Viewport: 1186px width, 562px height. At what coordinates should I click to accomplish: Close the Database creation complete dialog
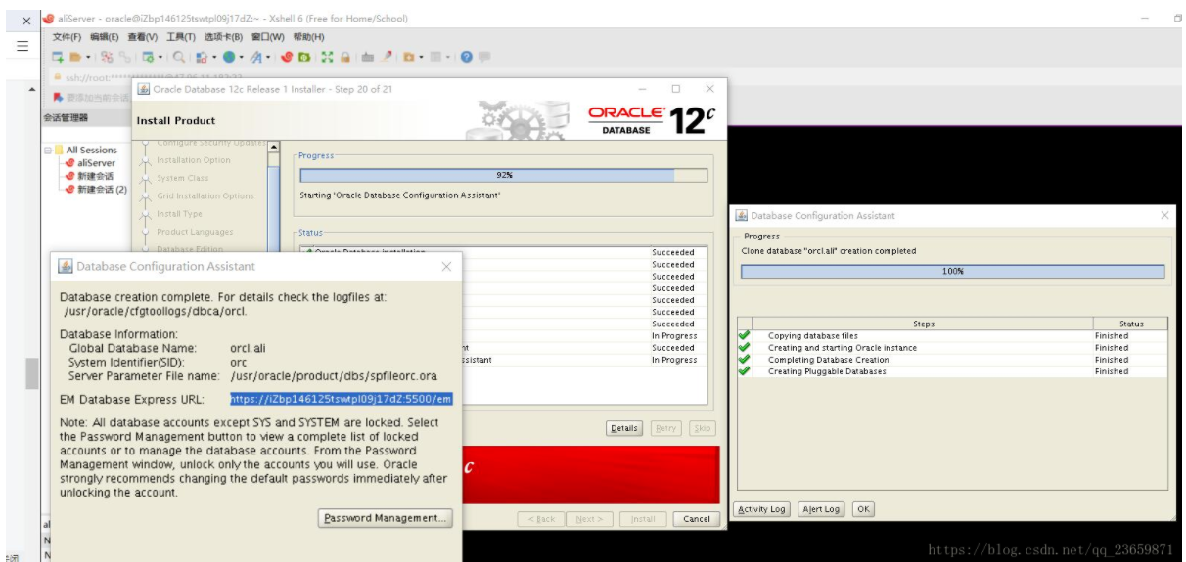click(x=446, y=266)
